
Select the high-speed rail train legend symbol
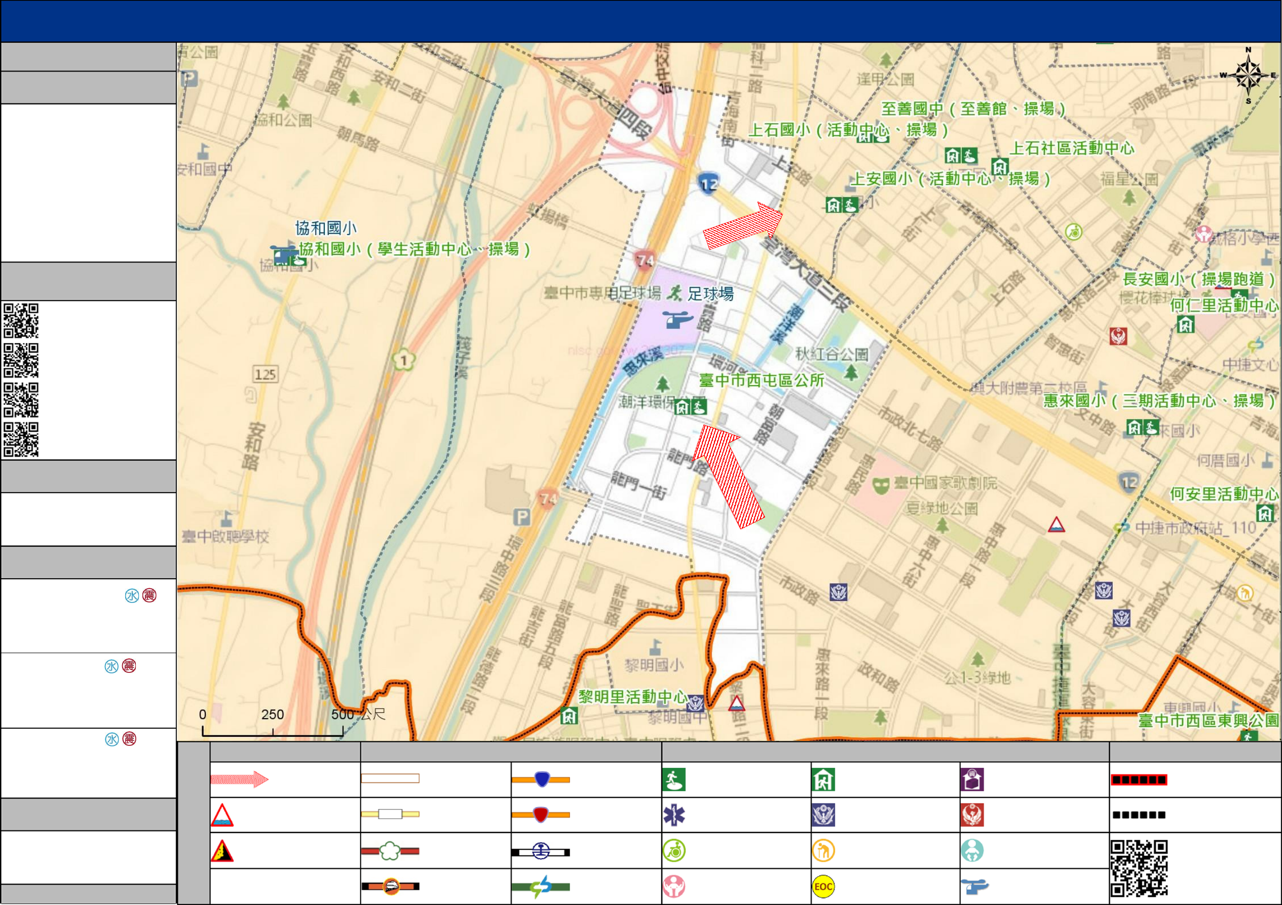coord(390,886)
